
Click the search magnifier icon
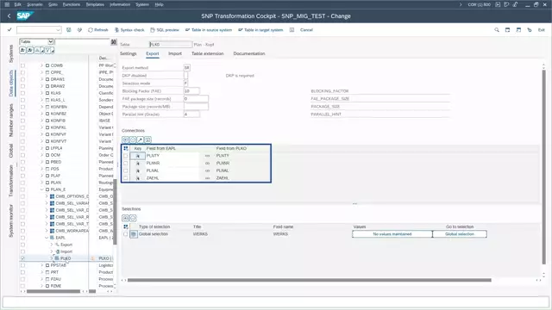pyautogui.click(x=497, y=30)
